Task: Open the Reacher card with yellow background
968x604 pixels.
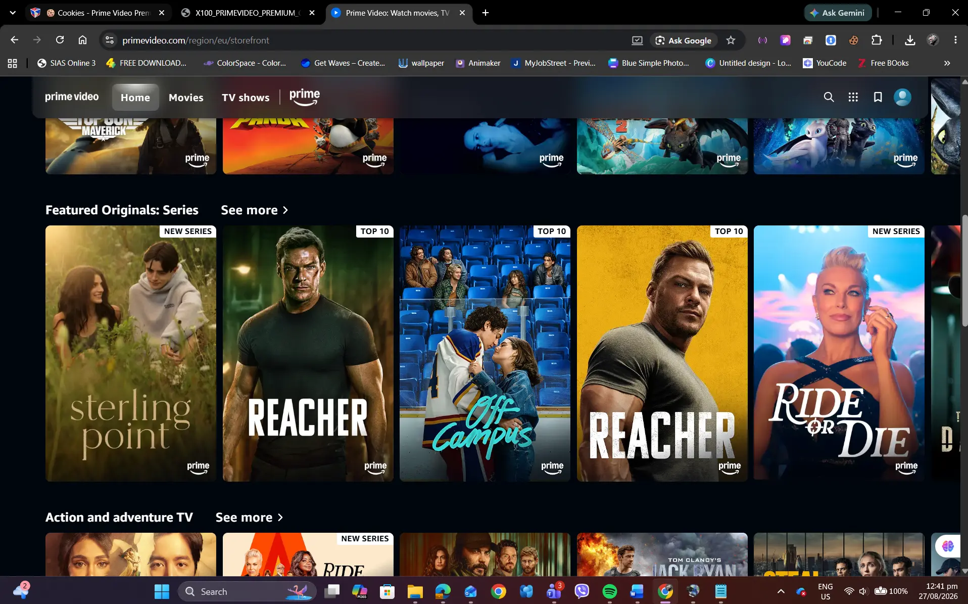Action: coord(662,353)
